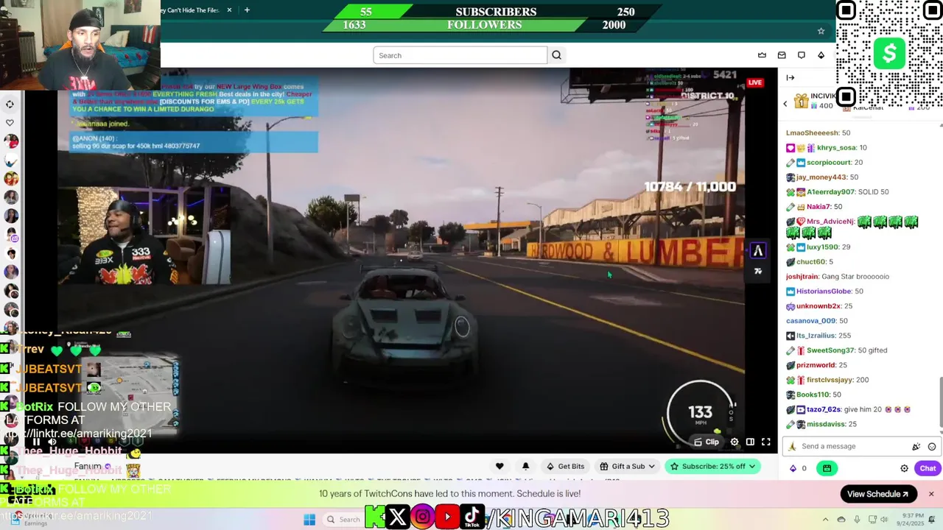Click username unknownb2x in chat
The image size is (943, 530).
pos(818,305)
